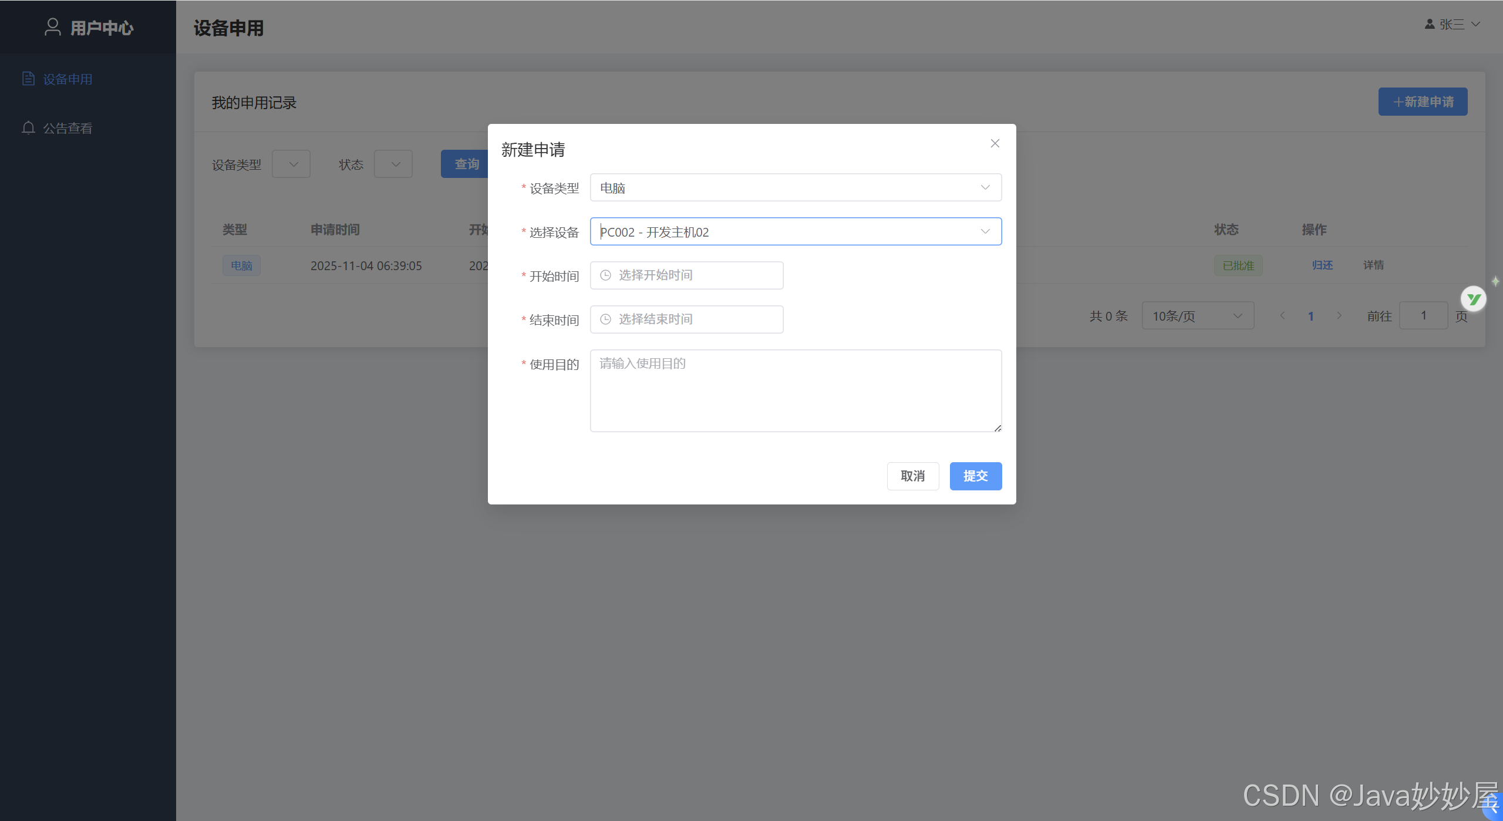Click the 查询 button
The height and width of the screenshot is (821, 1503).
[x=465, y=164]
